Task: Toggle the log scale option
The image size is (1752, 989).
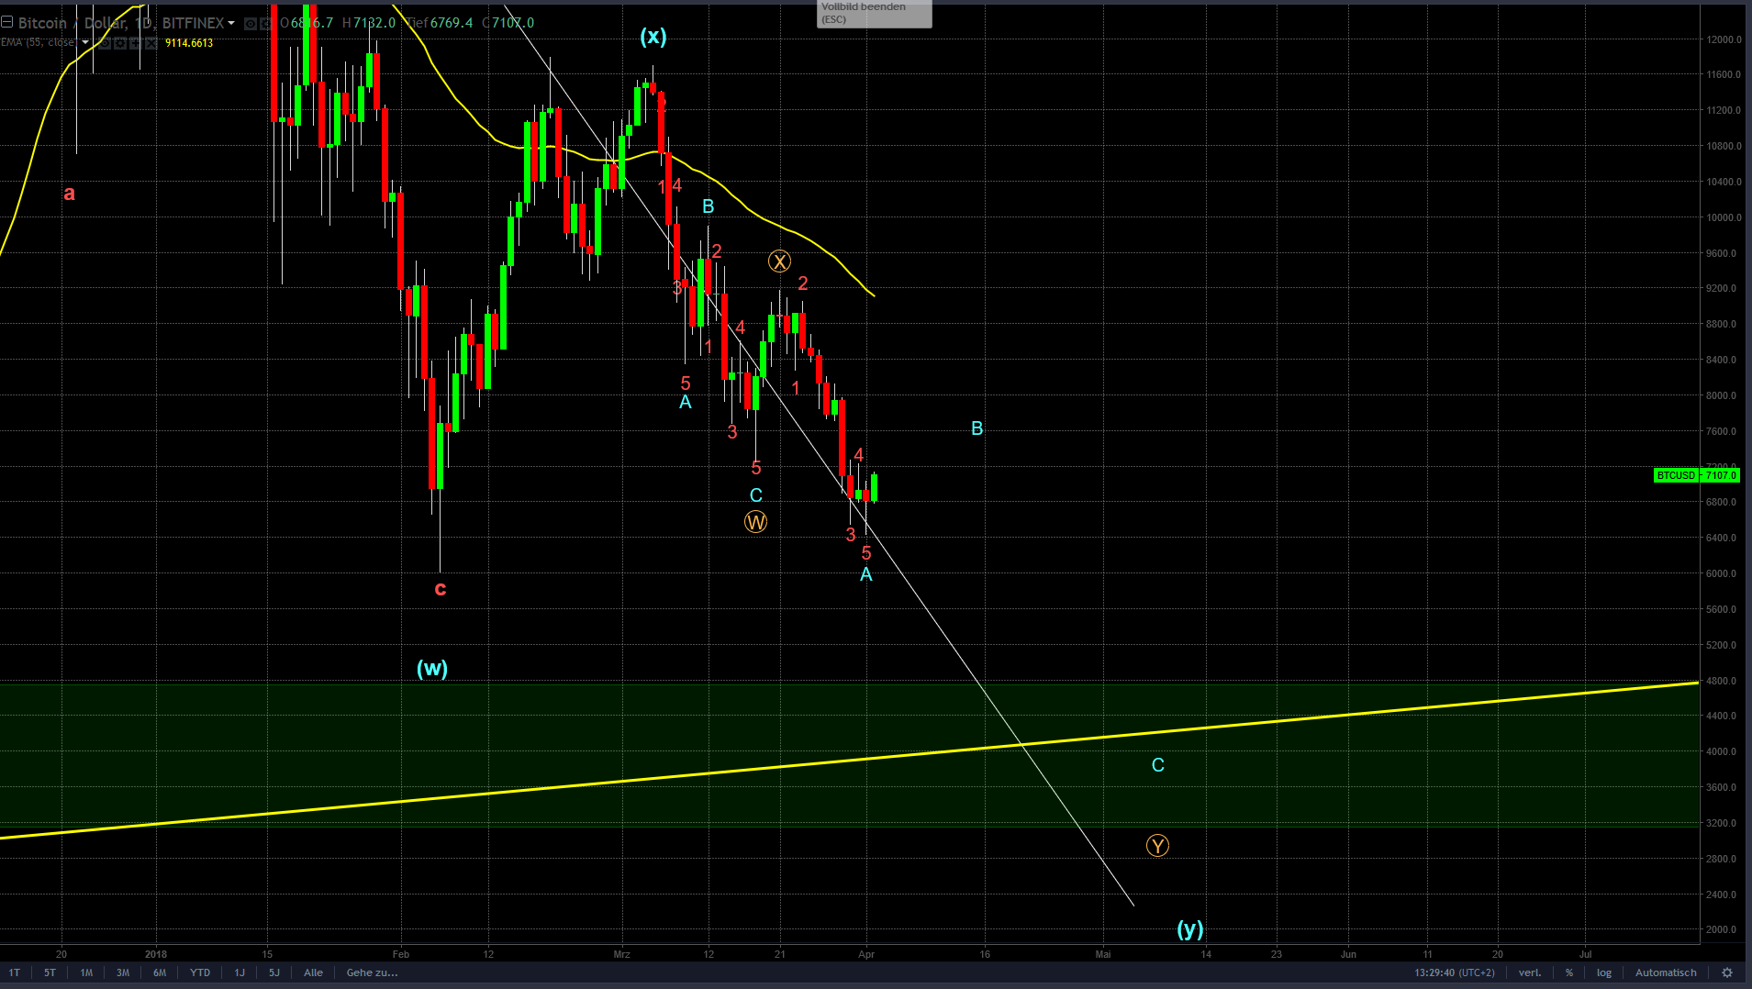Action: point(1603,972)
